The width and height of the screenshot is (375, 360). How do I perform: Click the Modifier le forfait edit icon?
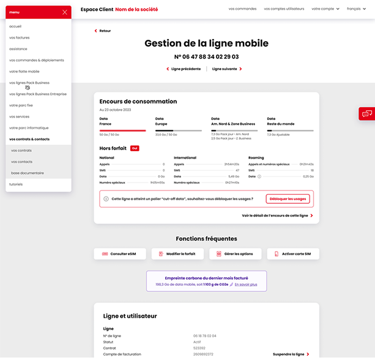(x=161, y=253)
